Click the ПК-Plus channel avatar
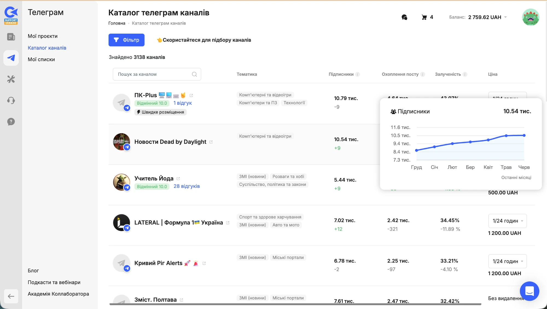 (121, 103)
